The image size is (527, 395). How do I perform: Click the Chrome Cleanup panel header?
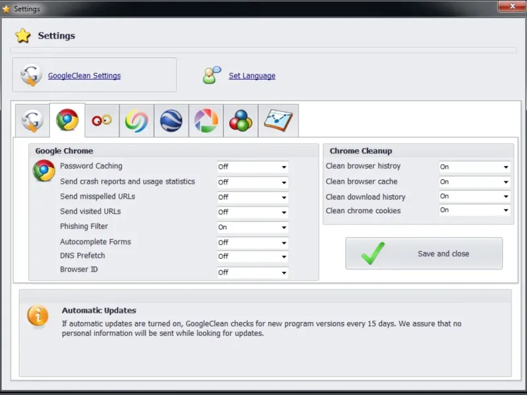pyautogui.click(x=361, y=151)
